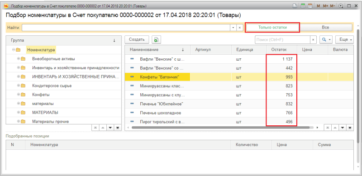This screenshot has width=362, height=176.
Task: Clear the Найти search field with X
Action: coord(240,28)
